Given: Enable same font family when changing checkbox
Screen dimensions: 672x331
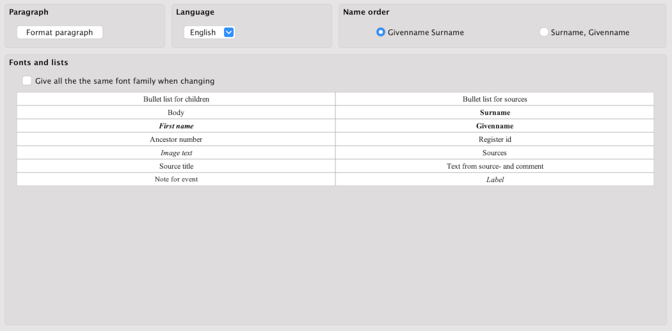Looking at the screenshot, I should [27, 81].
